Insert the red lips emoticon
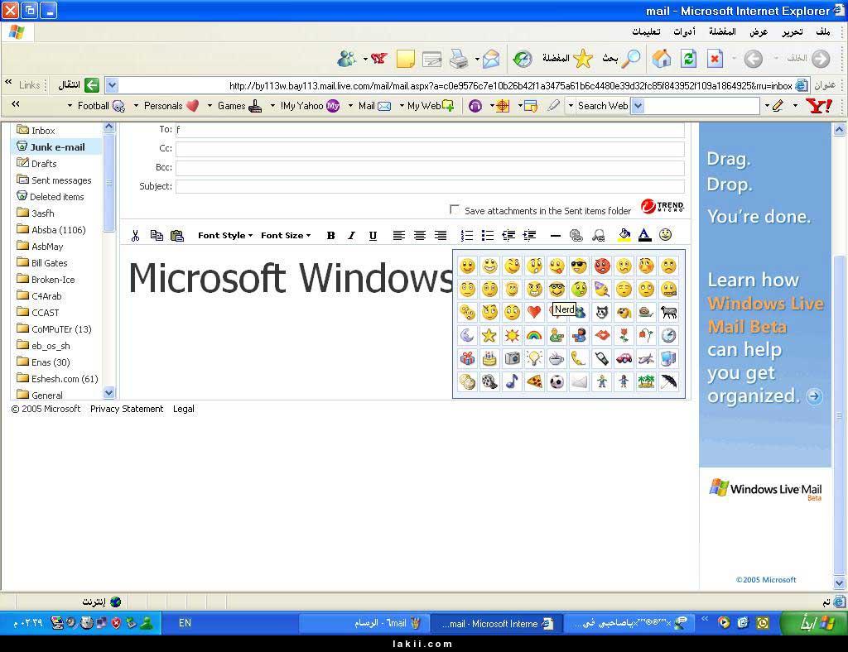The width and height of the screenshot is (848, 652). 601,335
